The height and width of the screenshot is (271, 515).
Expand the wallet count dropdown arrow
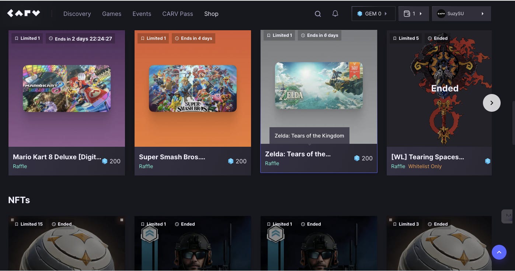coord(421,14)
